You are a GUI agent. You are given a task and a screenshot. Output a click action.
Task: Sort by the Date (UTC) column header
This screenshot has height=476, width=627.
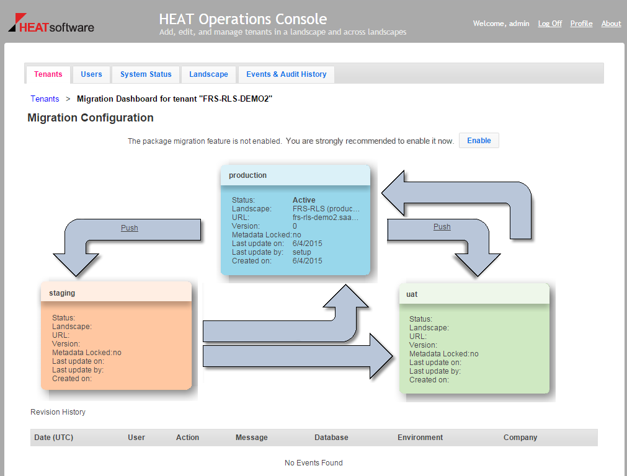tap(53, 438)
